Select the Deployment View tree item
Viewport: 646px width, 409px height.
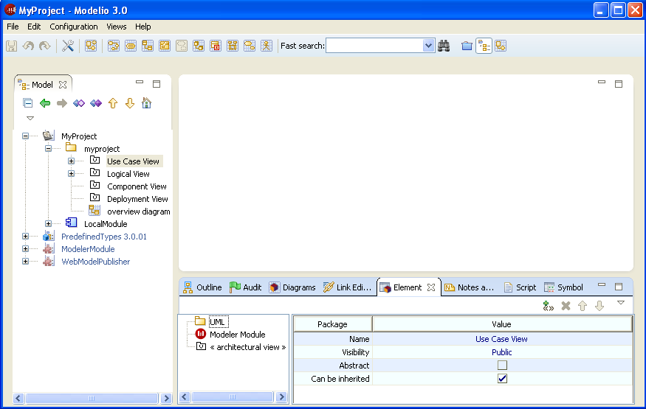pos(137,199)
